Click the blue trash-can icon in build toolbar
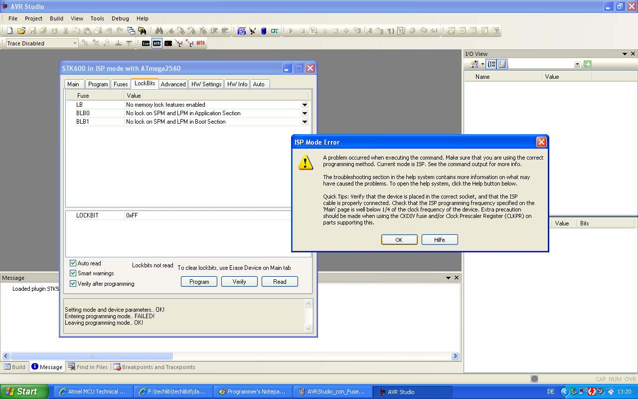 tap(264, 30)
